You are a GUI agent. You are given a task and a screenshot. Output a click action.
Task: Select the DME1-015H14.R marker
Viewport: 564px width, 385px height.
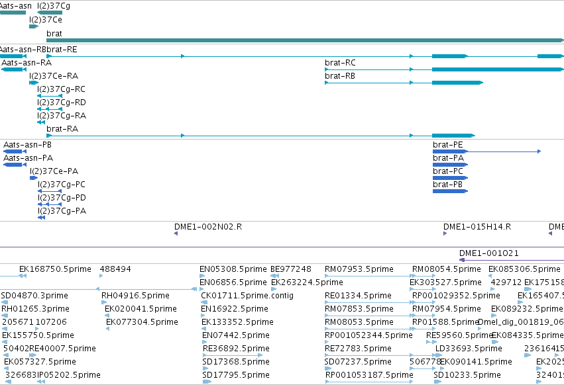tap(445, 234)
